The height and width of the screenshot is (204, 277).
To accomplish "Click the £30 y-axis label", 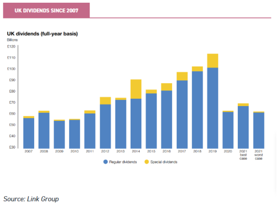I will pos(12,147).
